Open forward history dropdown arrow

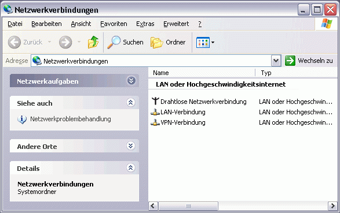click(79, 42)
